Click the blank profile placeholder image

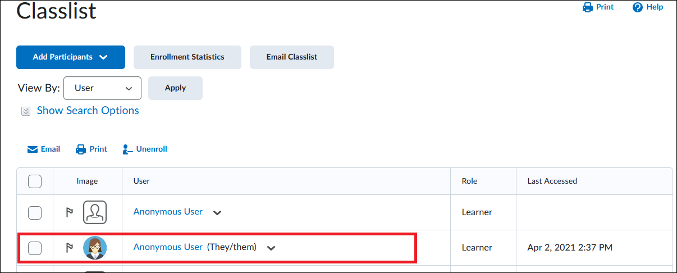coord(95,212)
